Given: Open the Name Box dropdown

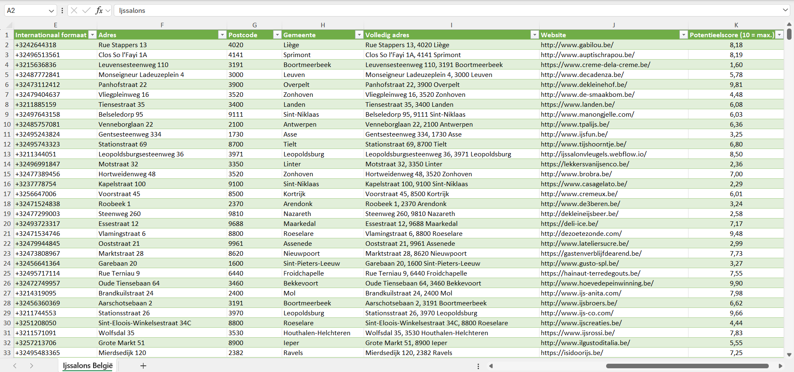Looking at the screenshot, I should (51, 11).
